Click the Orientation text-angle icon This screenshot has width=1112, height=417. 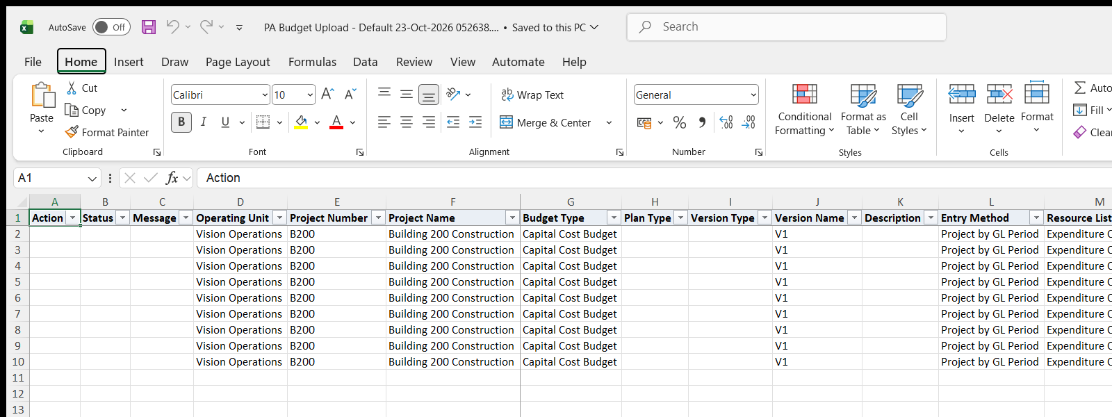point(453,94)
